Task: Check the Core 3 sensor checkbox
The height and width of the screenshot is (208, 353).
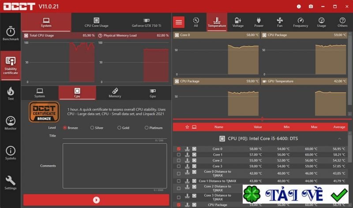Action: point(179,166)
